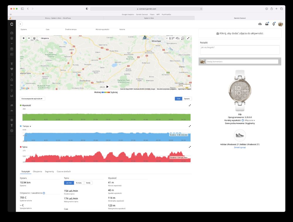Click the Dodaj komentarz input
The height and width of the screenshot is (222, 293).
click(x=242, y=62)
